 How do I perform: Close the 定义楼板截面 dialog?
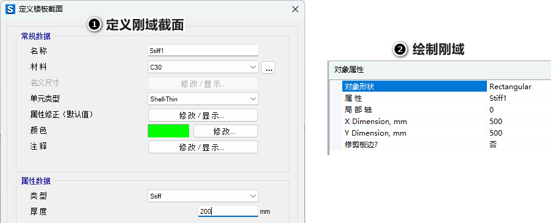295,10
